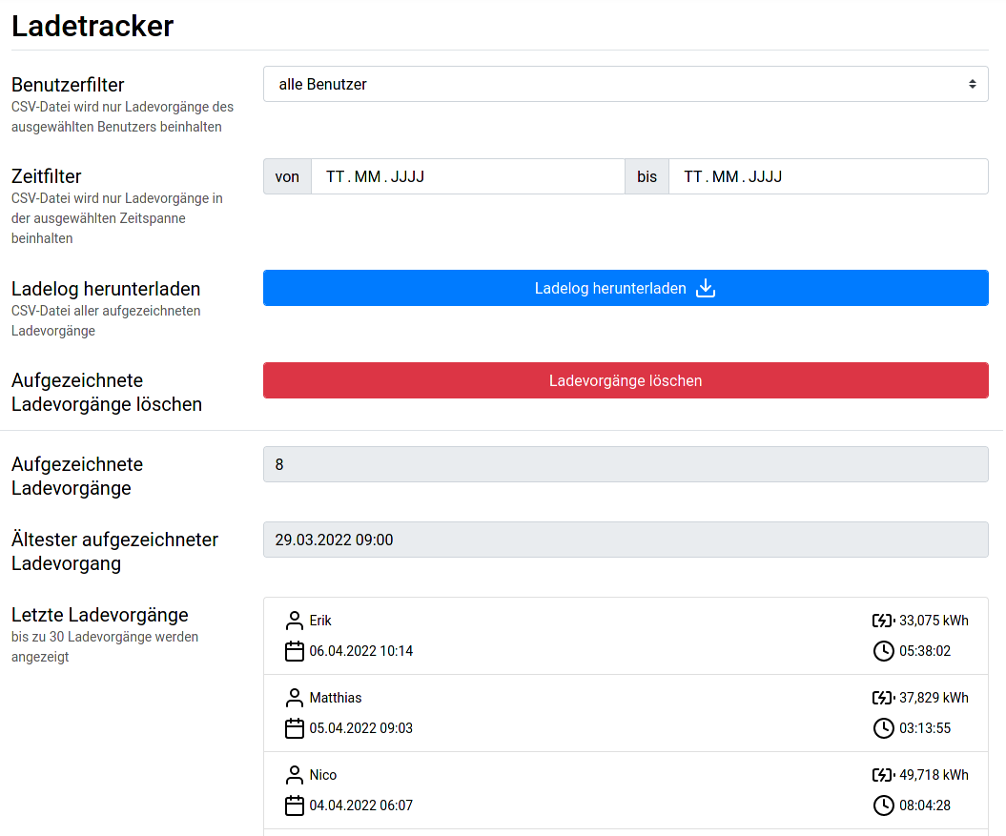The width and height of the screenshot is (1006, 836).
Task: Click the 'Zeitfilter' label
Action: click(x=46, y=176)
